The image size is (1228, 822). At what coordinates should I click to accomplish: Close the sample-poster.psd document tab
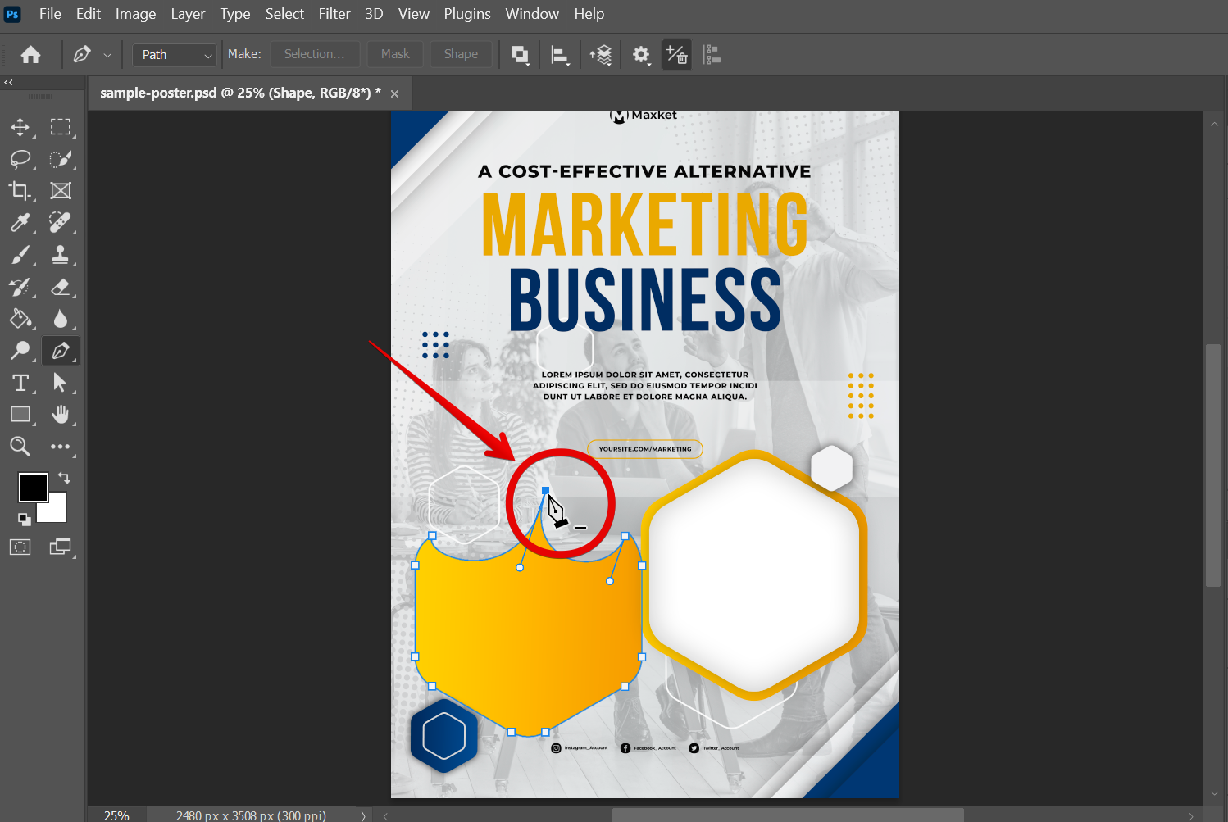[394, 93]
